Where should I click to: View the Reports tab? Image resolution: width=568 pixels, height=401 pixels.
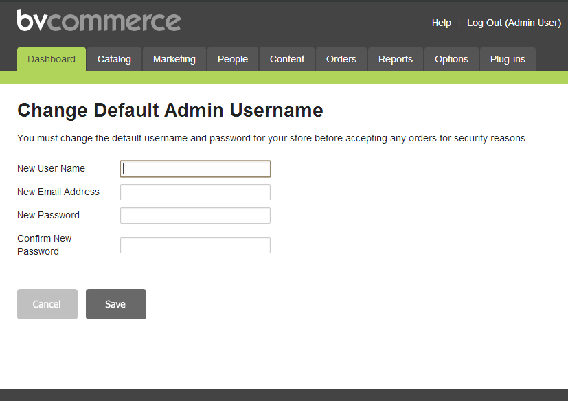point(396,59)
